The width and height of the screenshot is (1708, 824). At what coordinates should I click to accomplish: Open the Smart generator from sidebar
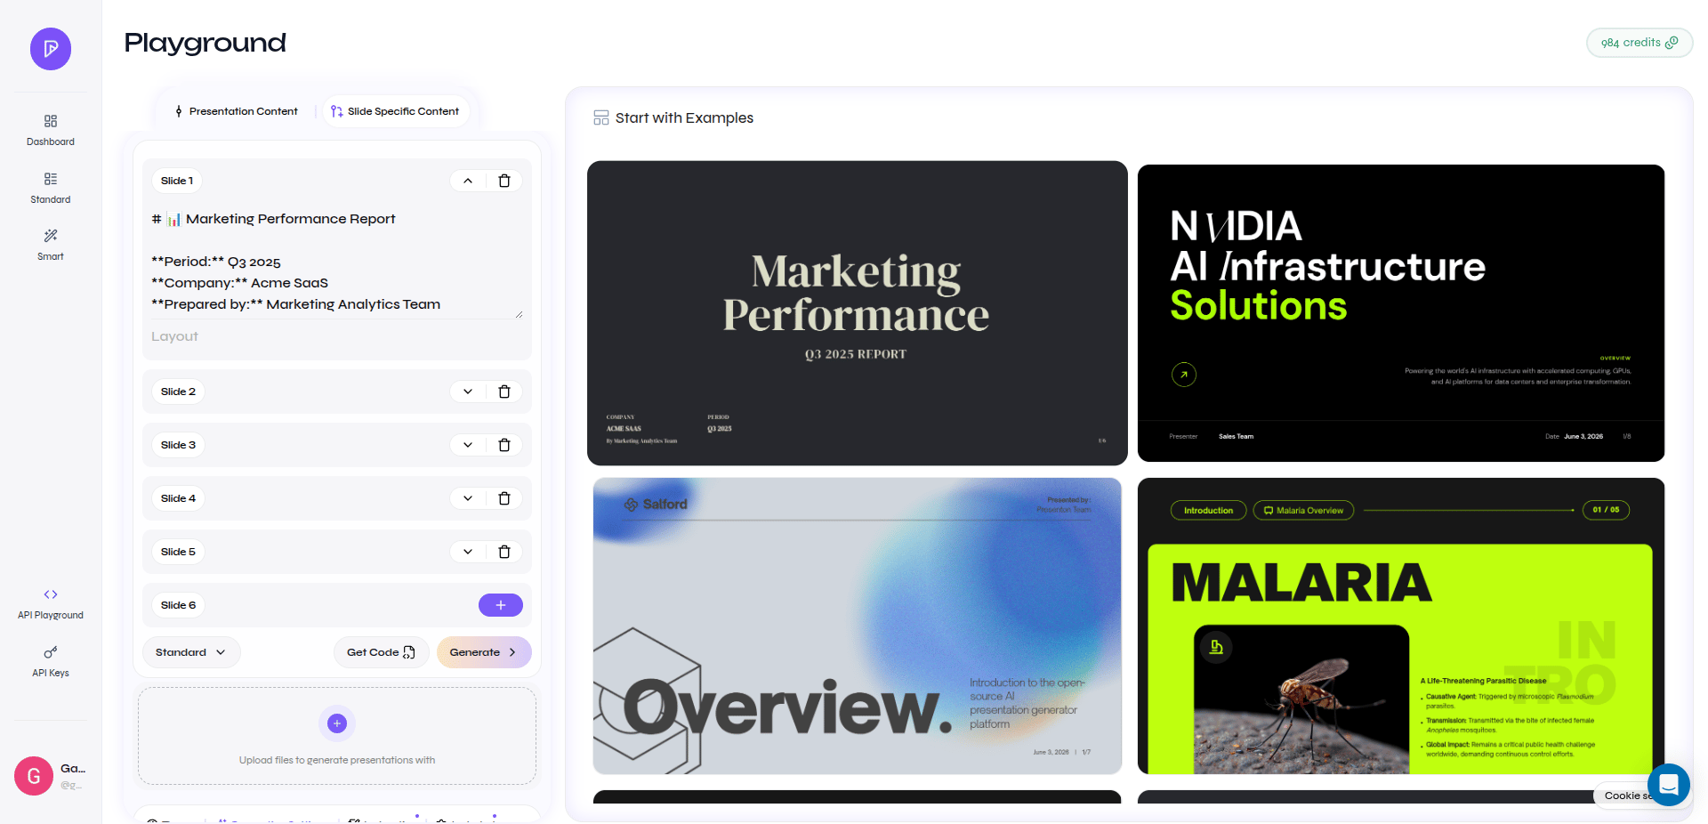51,245
